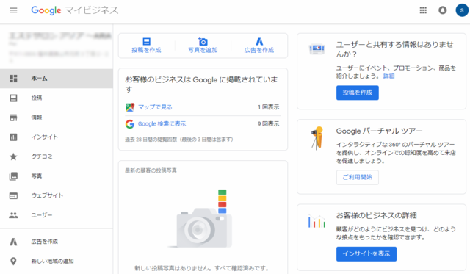470x274 pixels.
Task: Click the camera illustration in photo card
Action: tap(200, 219)
